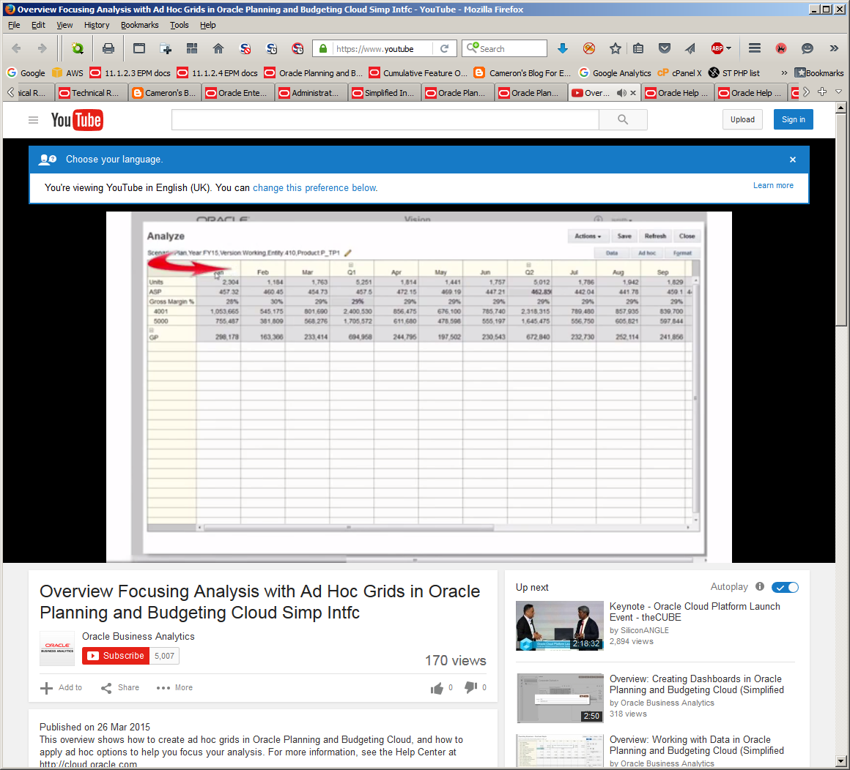The height and width of the screenshot is (770, 850).
Task: Open the Edit menu
Action: click(x=38, y=25)
